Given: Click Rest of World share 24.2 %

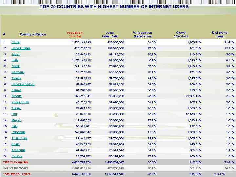Looking at the screenshot, I should pos(229,168).
